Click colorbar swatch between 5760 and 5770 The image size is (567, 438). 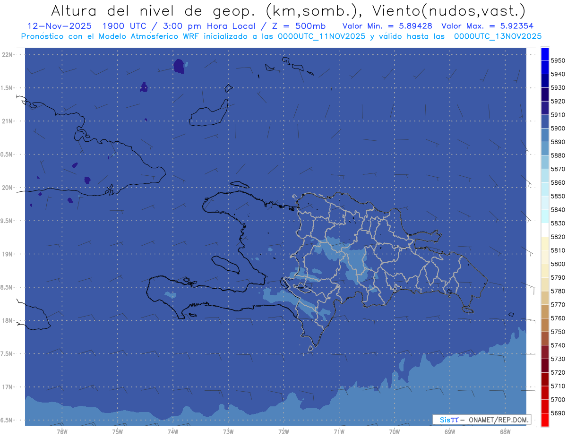tap(545, 311)
